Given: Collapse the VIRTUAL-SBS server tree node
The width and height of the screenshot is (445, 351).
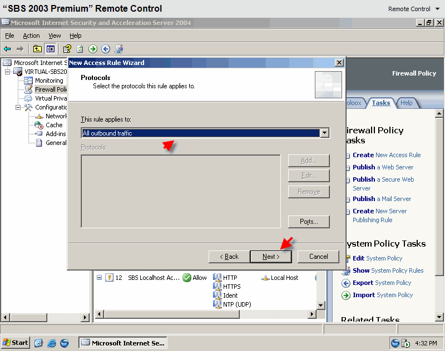Looking at the screenshot, I should 7,72.
